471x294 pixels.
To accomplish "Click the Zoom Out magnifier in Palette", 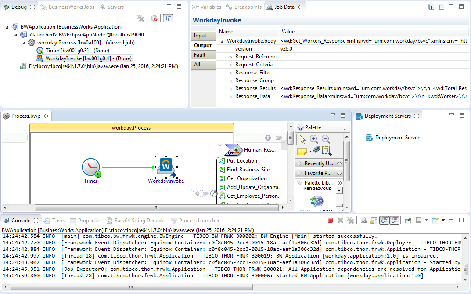I will (x=326, y=139).
